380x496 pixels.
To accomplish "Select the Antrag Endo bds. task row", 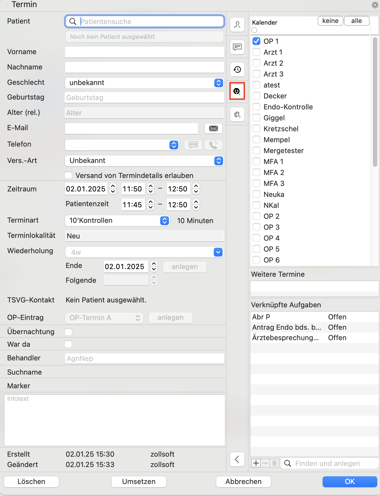I will (x=314, y=327).
